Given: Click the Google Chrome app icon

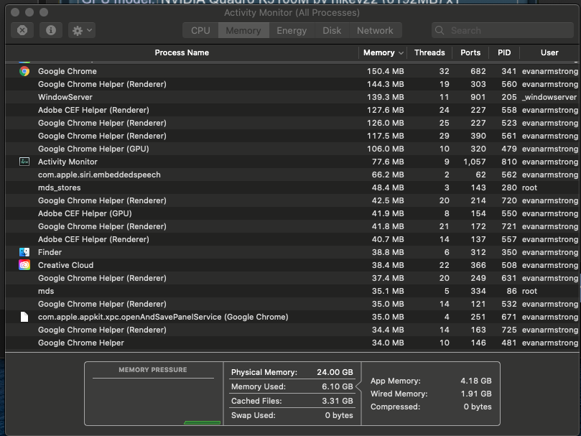Looking at the screenshot, I should (24, 71).
